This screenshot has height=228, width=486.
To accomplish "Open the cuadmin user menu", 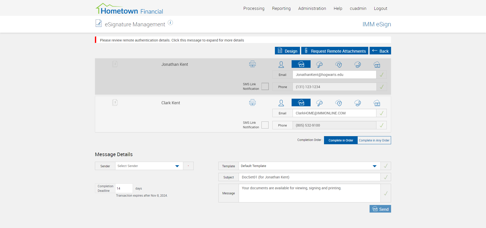I will pos(358,8).
